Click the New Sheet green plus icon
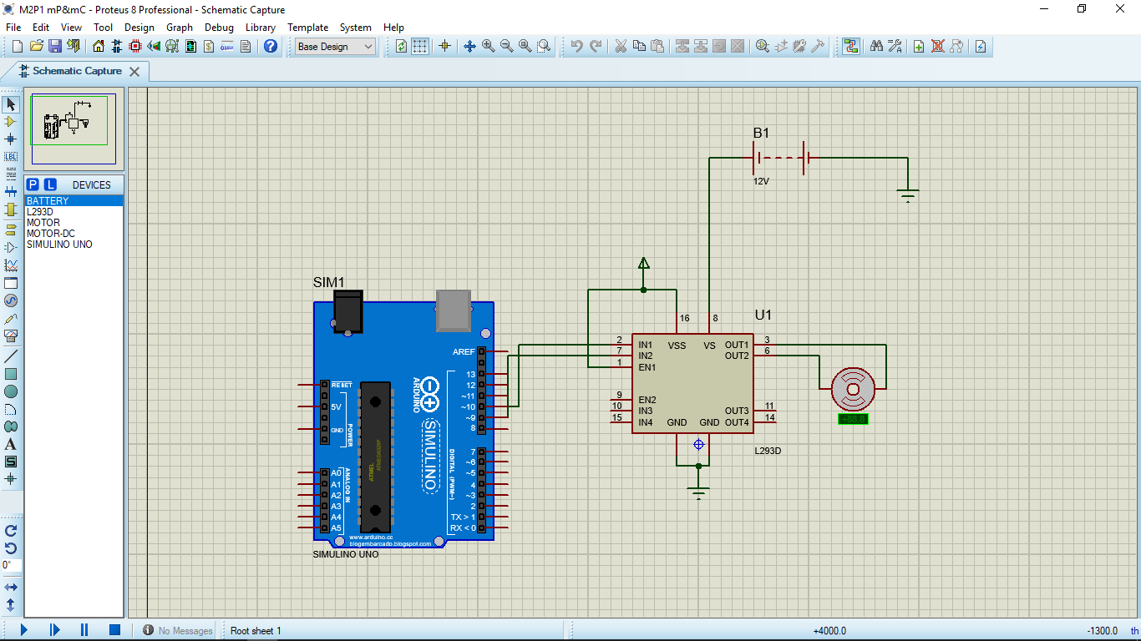Image resolution: width=1141 pixels, height=641 pixels. (919, 47)
